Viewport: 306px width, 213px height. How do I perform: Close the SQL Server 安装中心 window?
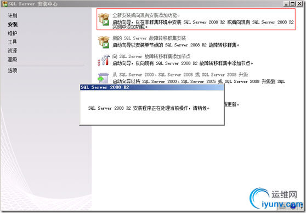[299, 3]
